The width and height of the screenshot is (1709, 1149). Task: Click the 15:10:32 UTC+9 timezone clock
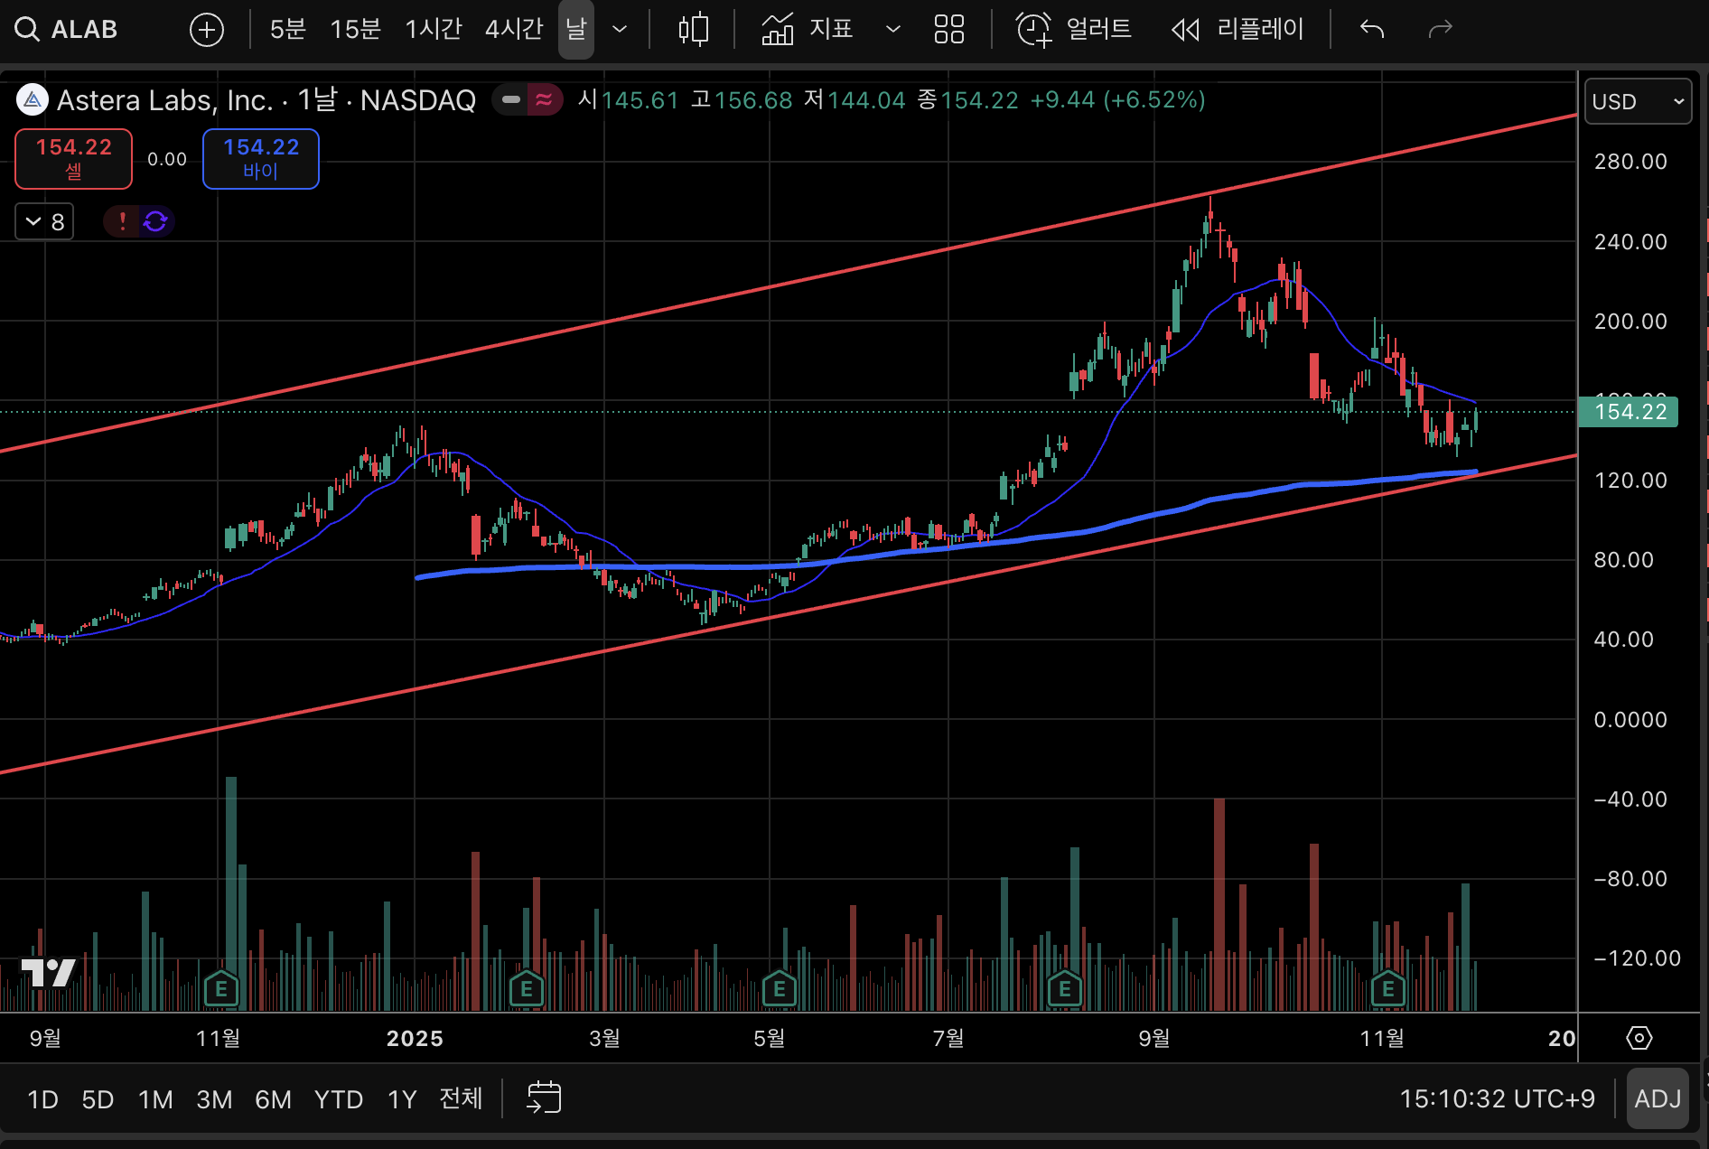(x=1497, y=1098)
